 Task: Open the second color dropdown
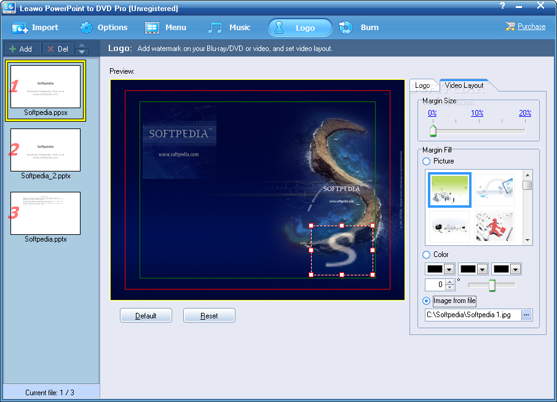tap(482, 269)
